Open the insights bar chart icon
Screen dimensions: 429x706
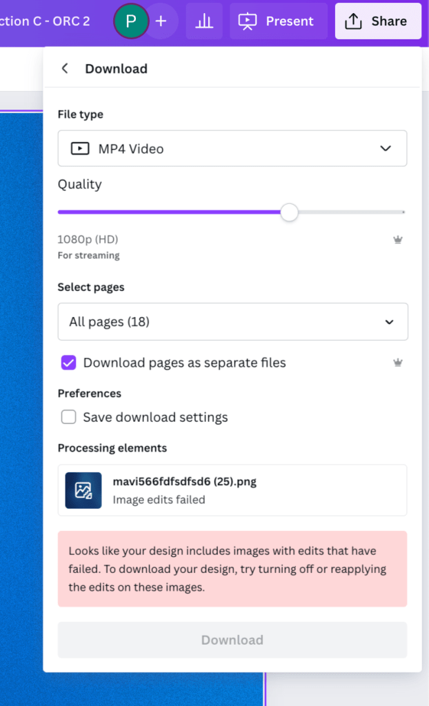(x=204, y=21)
